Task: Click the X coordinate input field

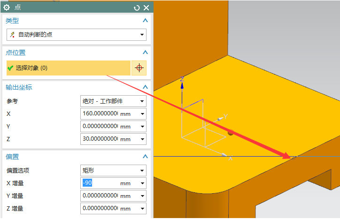Action: pyautogui.click(x=100, y=114)
